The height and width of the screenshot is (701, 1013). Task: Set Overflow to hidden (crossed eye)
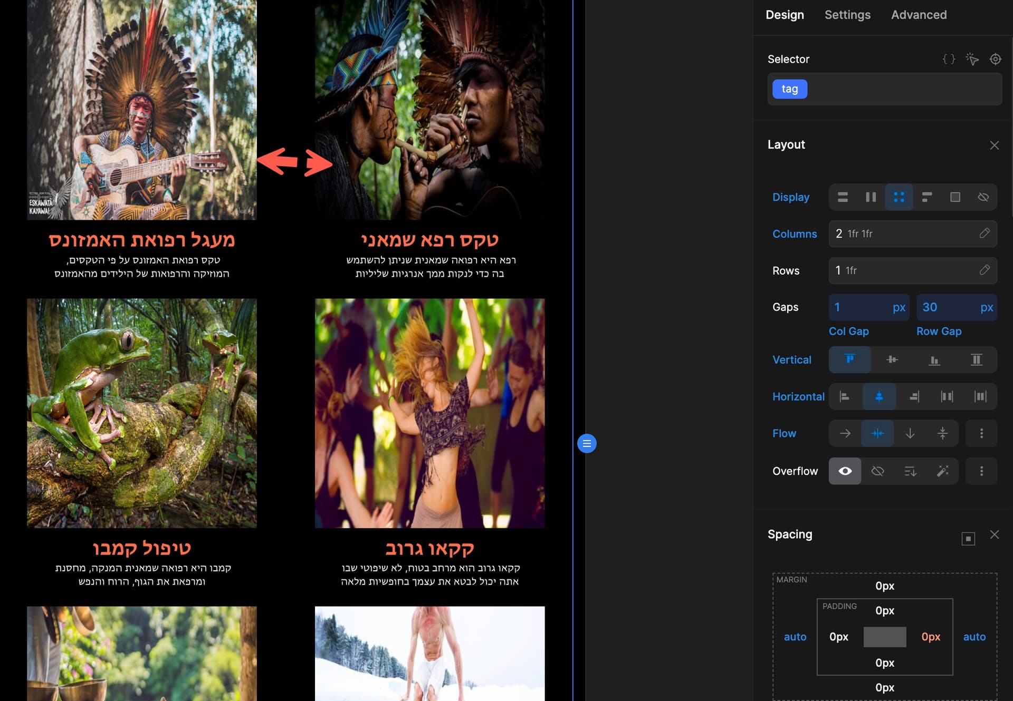[877, 471]
